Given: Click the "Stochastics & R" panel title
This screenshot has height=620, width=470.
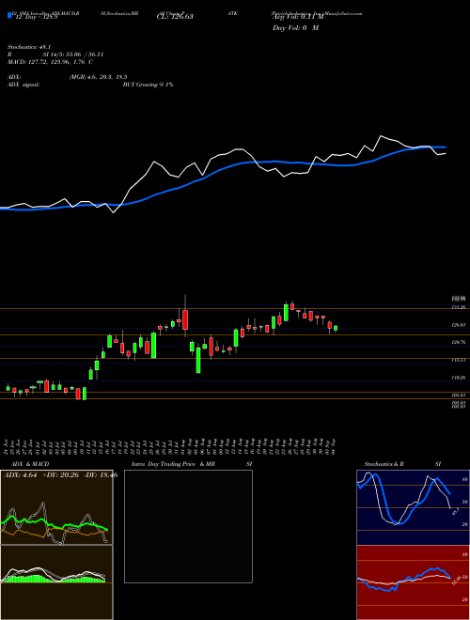Looking at the screenshot, I should point(384,464).
